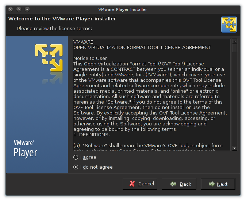Screen dimensions: 246x201
Task: Click the VMware Player icon in header
Action: [x=229, y=24]
